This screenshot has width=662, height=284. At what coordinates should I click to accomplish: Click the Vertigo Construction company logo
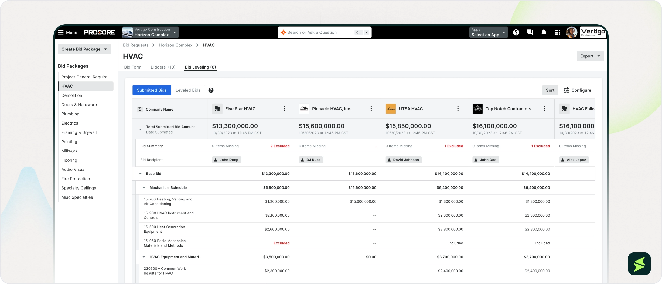[x=593, y=32]
